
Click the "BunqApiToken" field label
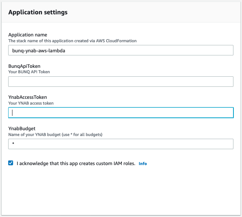tap(25, 66)
